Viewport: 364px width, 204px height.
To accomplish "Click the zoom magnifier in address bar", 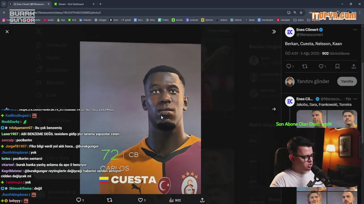I will coord(295,12).
